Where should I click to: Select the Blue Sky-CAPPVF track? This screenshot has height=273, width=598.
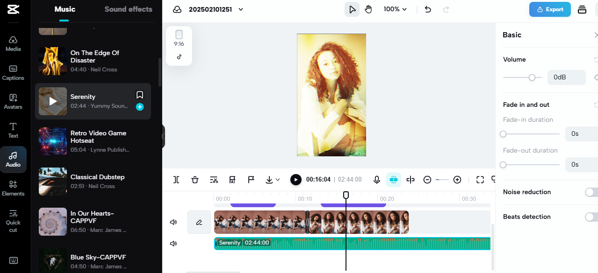pos(93,260)
